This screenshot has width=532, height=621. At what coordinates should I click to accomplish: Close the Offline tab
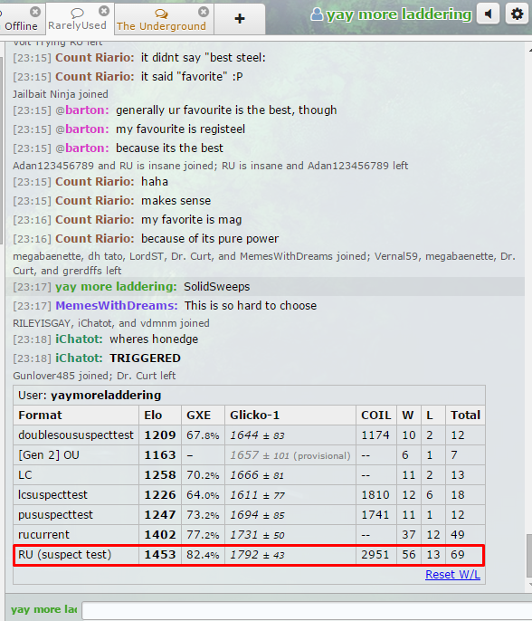35,12
